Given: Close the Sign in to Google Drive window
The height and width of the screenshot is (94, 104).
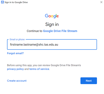Looking at the screenshot, I should (101, 2).
